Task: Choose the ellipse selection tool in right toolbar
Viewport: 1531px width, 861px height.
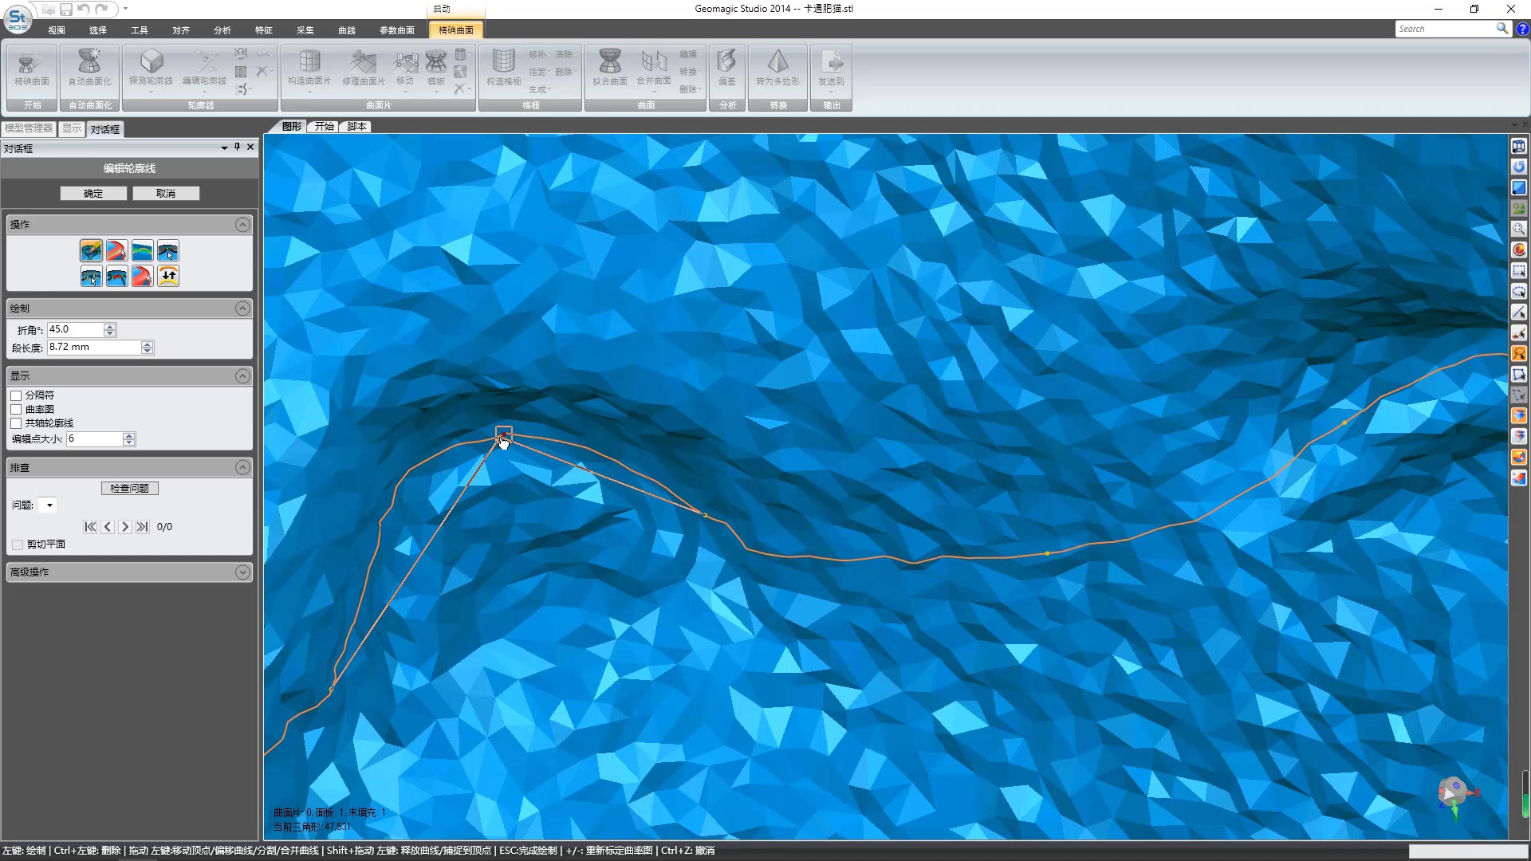Action: pyautogui.click(x=1519, y=292)
